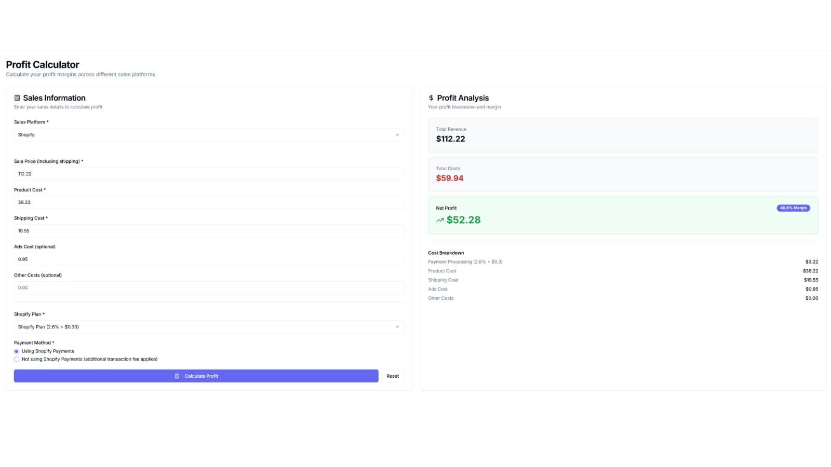Open the Sales Platform dropdown showing Shopify
Viewport: 831px width, 467px height.
pos(209,135)
